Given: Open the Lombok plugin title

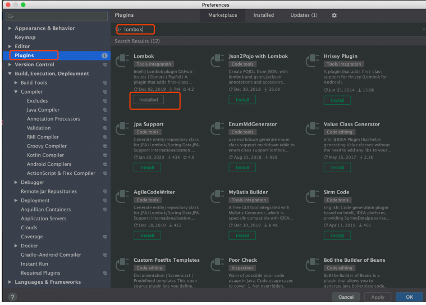Looking at the screenshot, I should [x=144, y=56].
